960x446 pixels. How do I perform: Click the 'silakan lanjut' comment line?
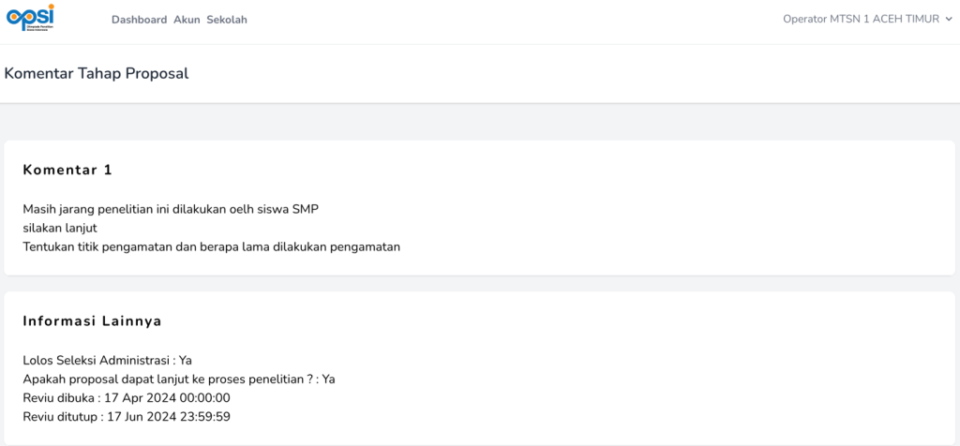pyautogui.click(x=60, y=229)
